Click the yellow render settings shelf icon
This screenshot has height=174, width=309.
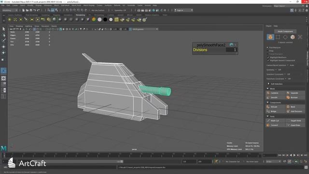(116, 19)
